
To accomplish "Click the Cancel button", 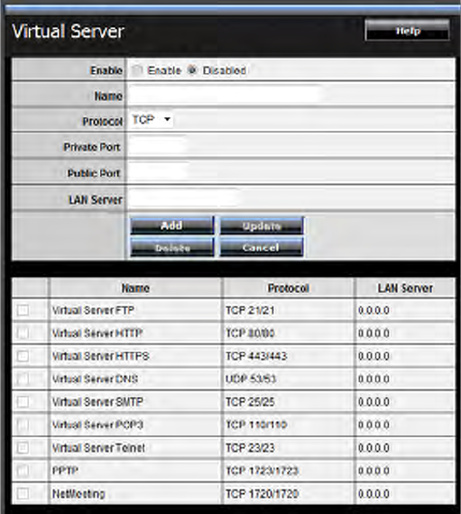I will tap(262, 247).
